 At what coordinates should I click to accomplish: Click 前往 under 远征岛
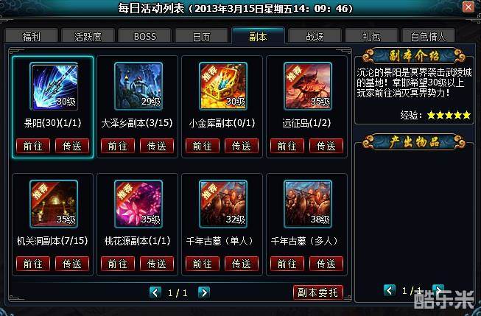click(287, 146)
